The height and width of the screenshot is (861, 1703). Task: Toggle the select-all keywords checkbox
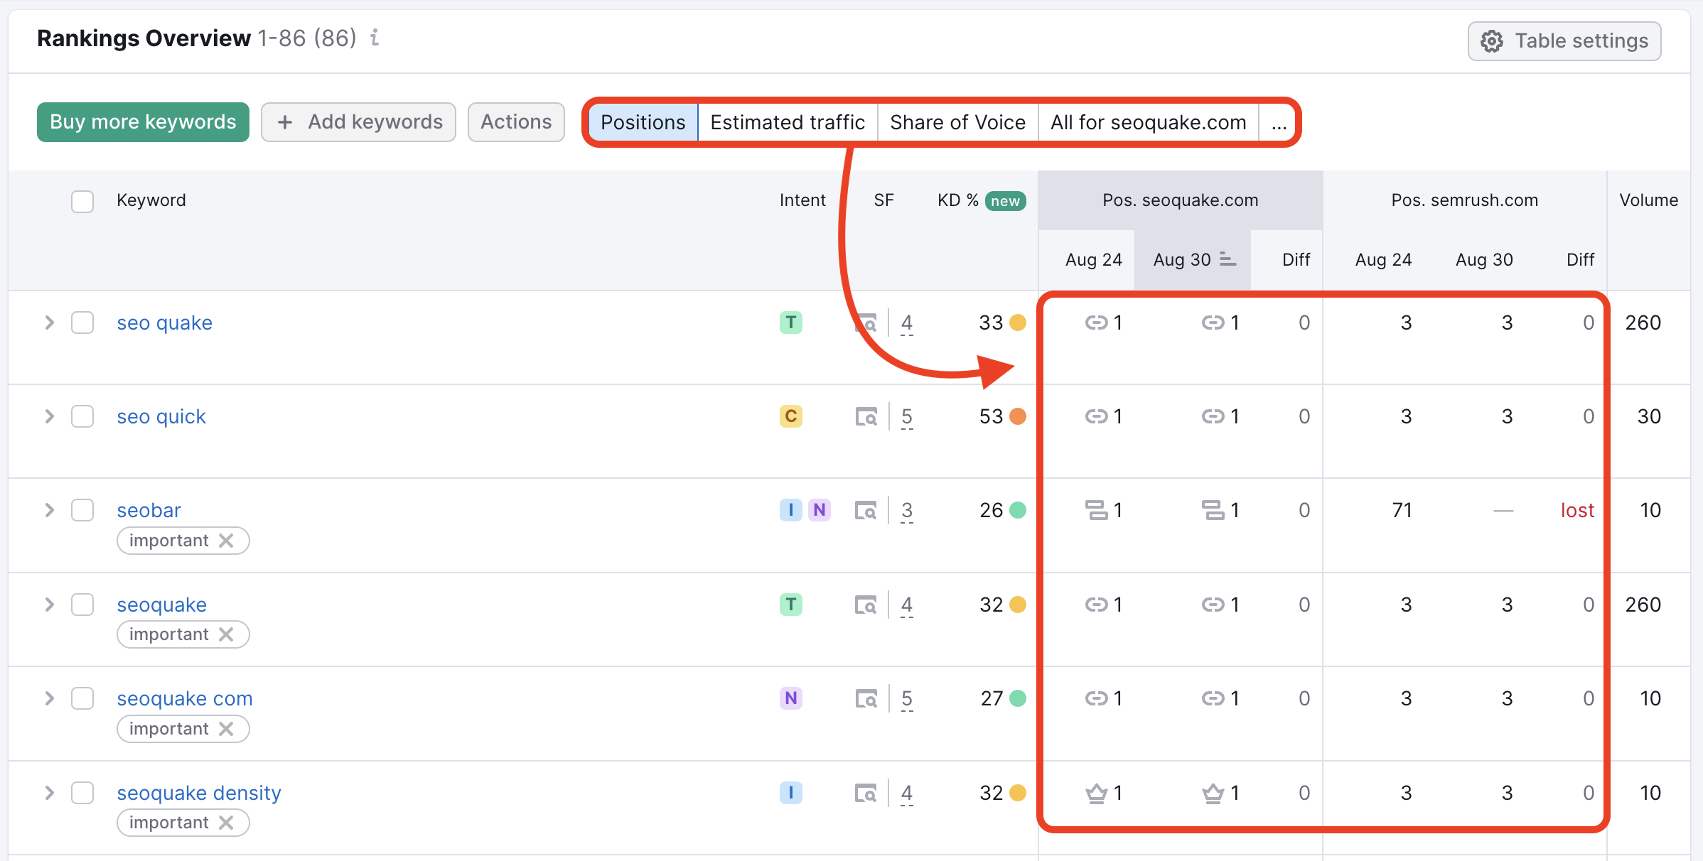tap(82, 201)
